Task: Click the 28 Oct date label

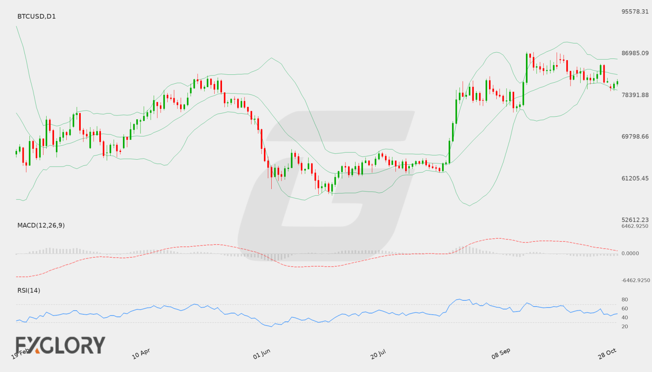Action: click(x=607, y=354)
